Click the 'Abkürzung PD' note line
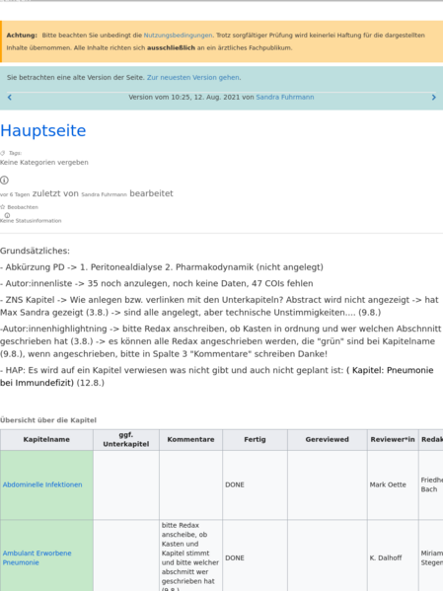The height and width of the screenshot is (591, 443). point(162,267)
